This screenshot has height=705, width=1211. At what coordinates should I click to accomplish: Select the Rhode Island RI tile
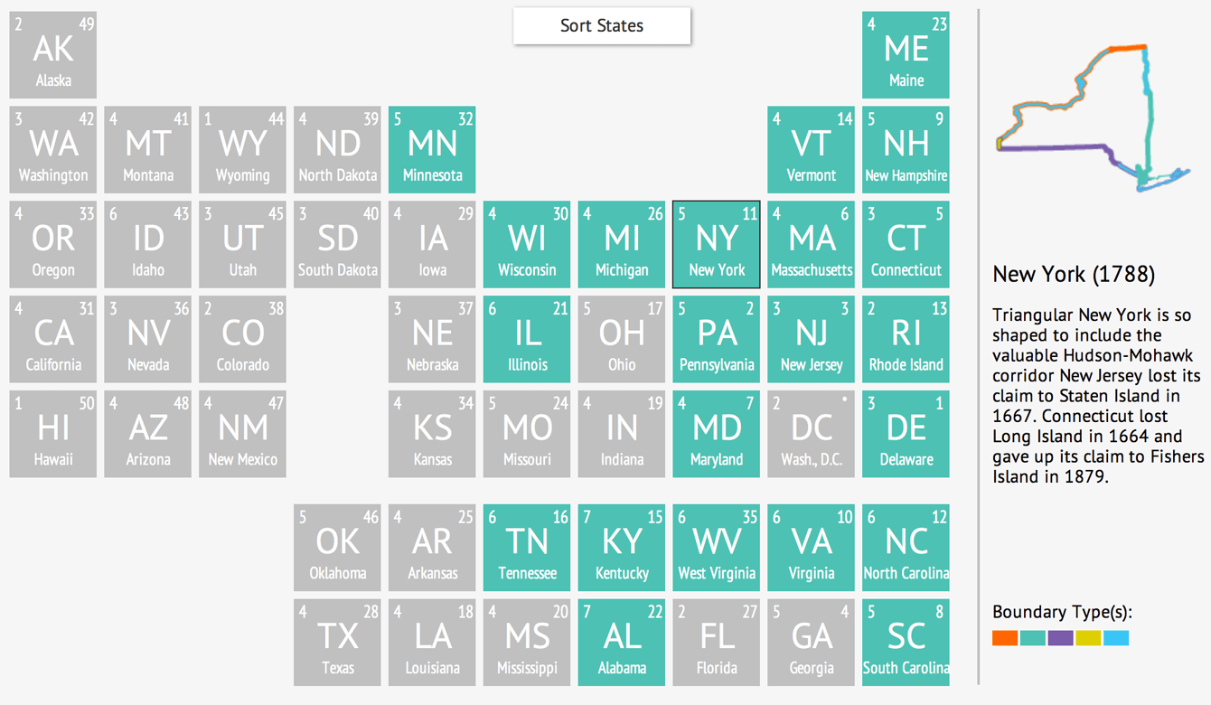tap(906, 339)
